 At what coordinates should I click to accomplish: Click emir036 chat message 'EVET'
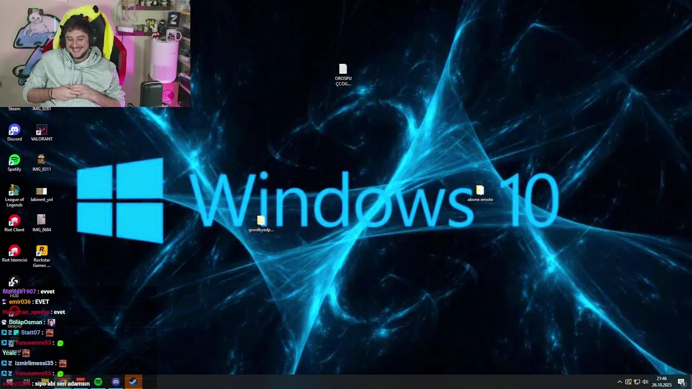(42, 301)
